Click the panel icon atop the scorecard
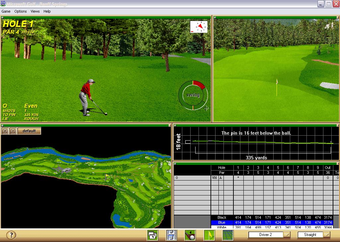The width and height of the screenshot is (340, 242). [175, 164]
